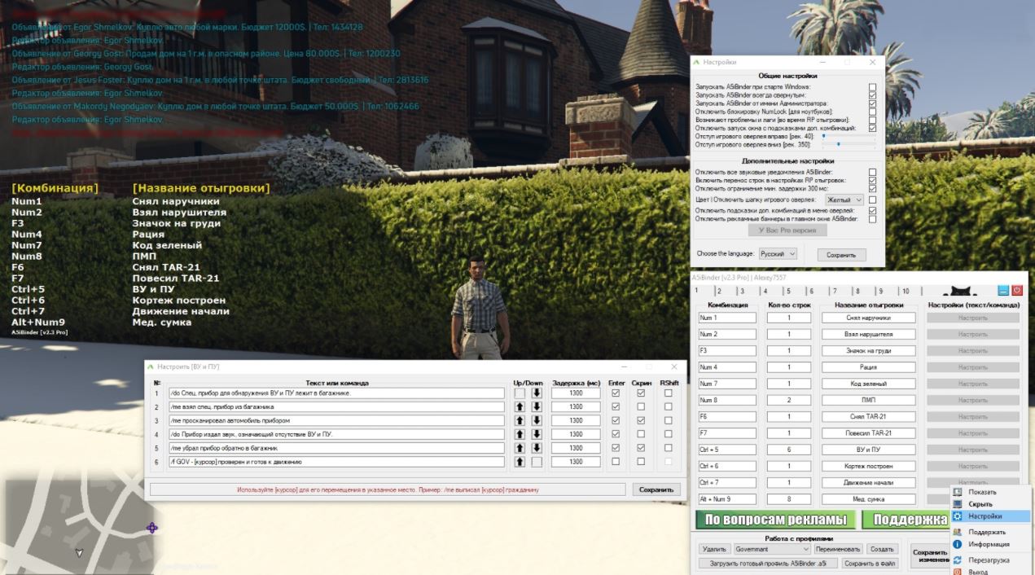Move line 2 up with its arrow
This screenshot has height=575, width=1035.
(x=520, y=407)
